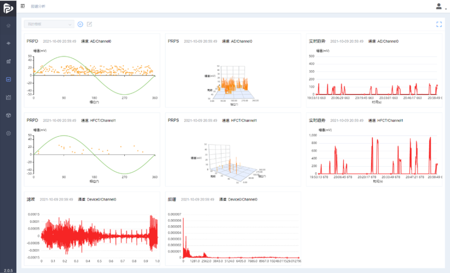
Task: Click the AE/Channel0 real-time trend chart
Action: pyautogui.click(x=374, y=74)
